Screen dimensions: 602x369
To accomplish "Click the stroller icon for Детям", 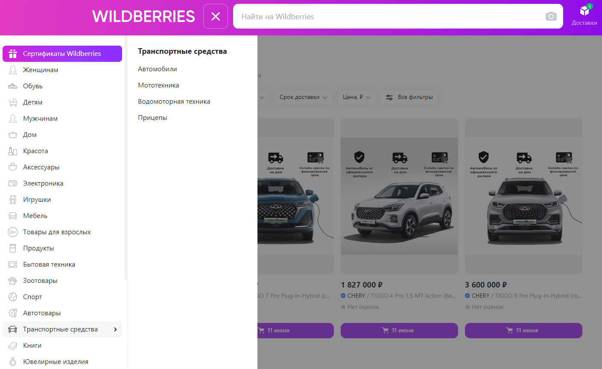I will [13, 102].
